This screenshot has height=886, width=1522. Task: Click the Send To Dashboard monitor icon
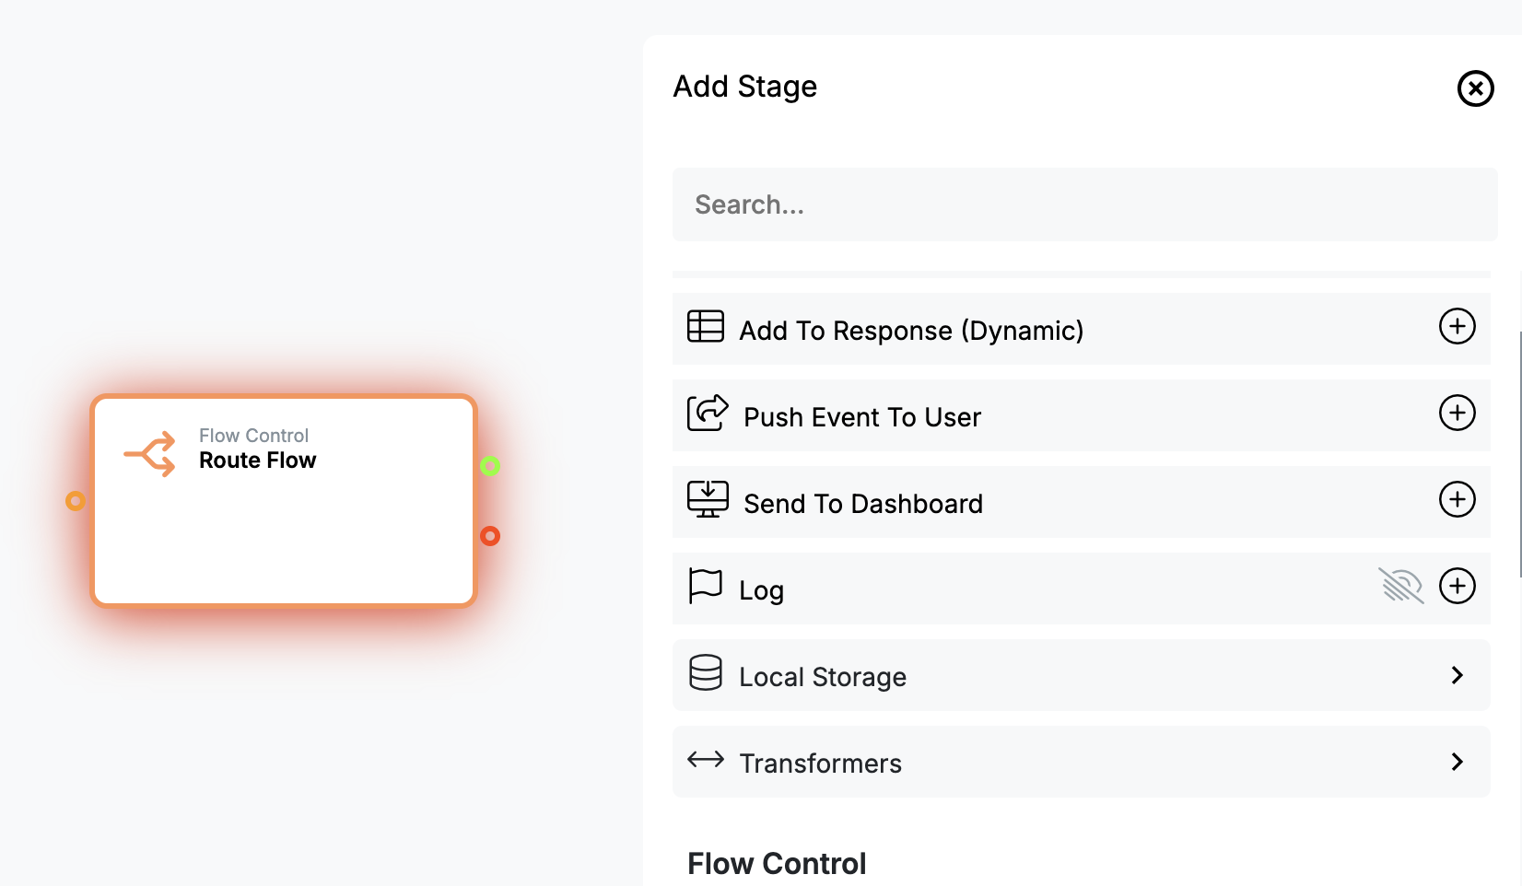pyautogui.click(x=708, y=499)
